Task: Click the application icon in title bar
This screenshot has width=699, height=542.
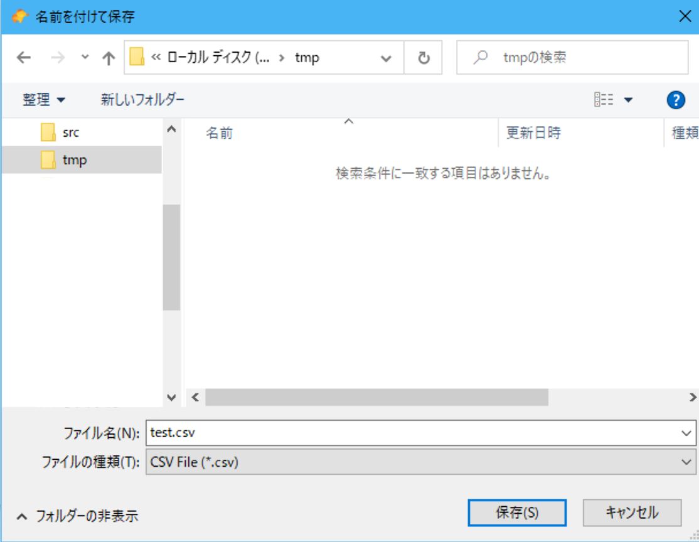Action: [19, 17]
